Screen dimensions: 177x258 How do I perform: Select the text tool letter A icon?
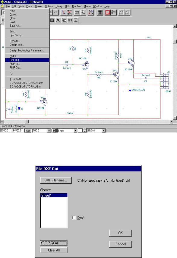pos(58,20)
